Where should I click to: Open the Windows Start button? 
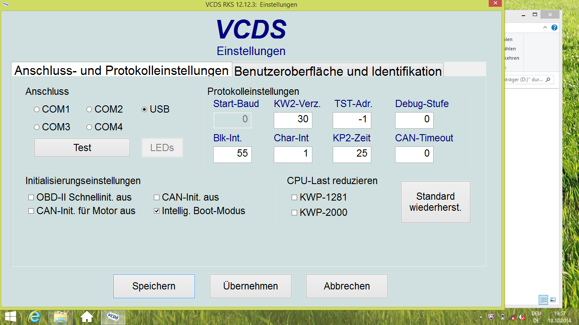point(10,316)
